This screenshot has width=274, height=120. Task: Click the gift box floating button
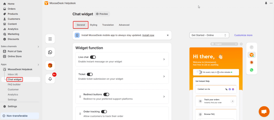pos(50,65)
